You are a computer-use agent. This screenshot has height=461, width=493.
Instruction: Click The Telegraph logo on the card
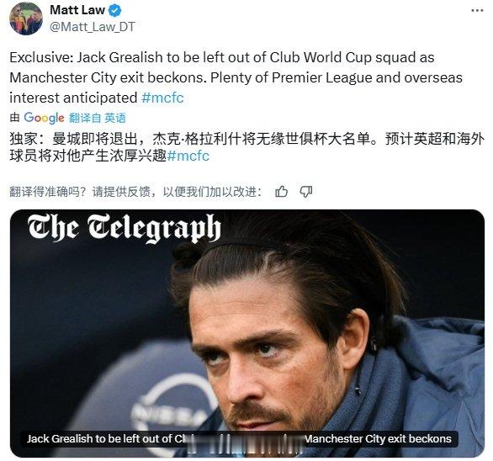125,228
